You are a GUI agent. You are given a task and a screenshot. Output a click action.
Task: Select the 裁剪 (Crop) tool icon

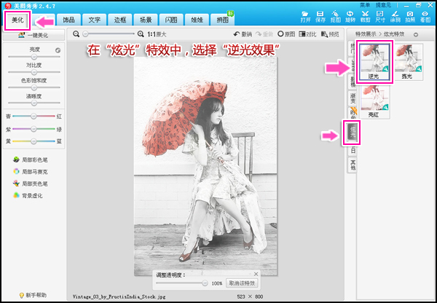tap(364, 17)
